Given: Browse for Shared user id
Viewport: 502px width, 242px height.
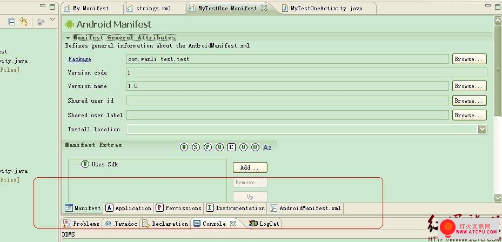Looking at the screenshot, I should pos(470,100).
